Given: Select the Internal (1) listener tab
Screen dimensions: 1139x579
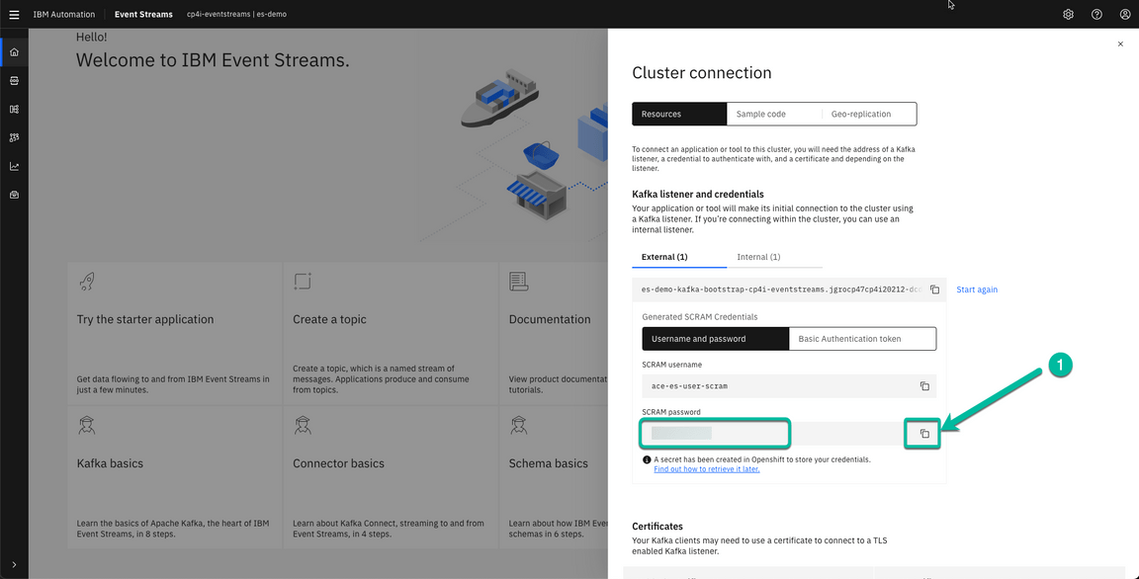Looking at the screenshot, I should point(757,256).
